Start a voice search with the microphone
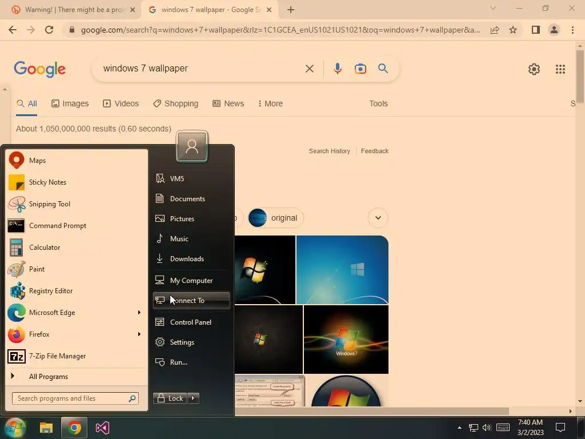 coord(337,69)
